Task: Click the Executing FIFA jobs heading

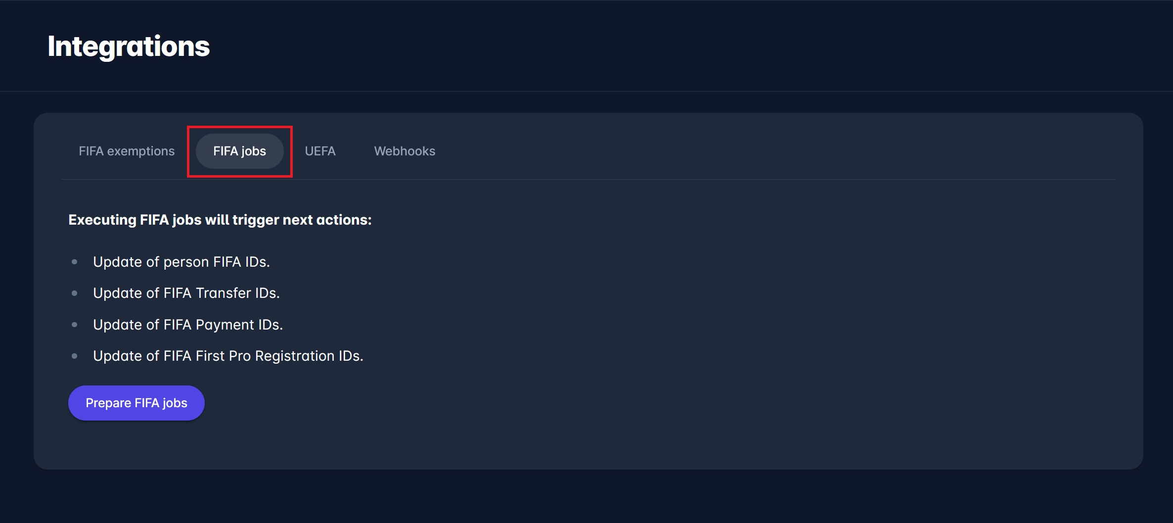Action: (x=220, y=220)
